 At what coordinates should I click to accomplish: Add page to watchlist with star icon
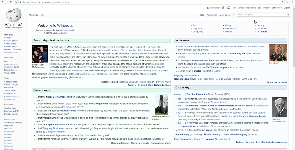click(233, 15)
